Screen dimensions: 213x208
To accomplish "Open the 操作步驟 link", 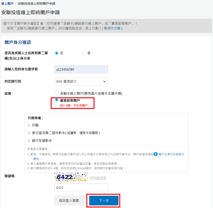I will pos(114,29).
